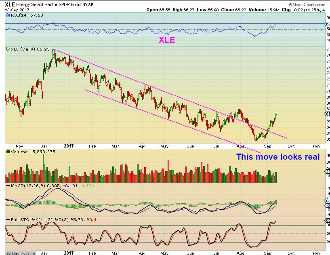Click the candlestick icon beside XLE (Daily)
330x255 pixels.
8,49
